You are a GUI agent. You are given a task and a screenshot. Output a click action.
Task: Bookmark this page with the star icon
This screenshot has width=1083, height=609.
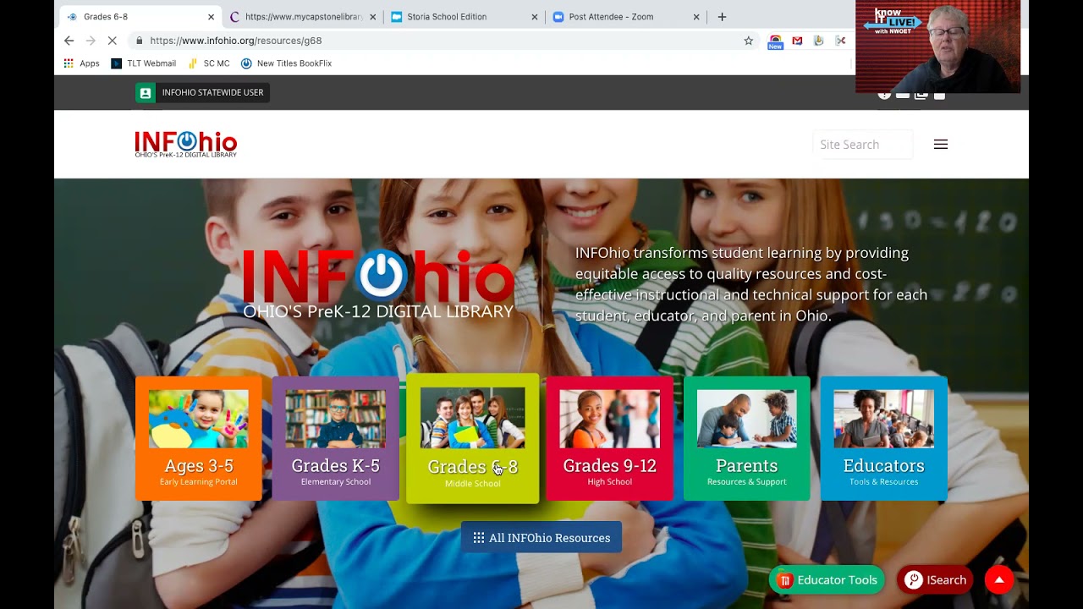[748, 41]
